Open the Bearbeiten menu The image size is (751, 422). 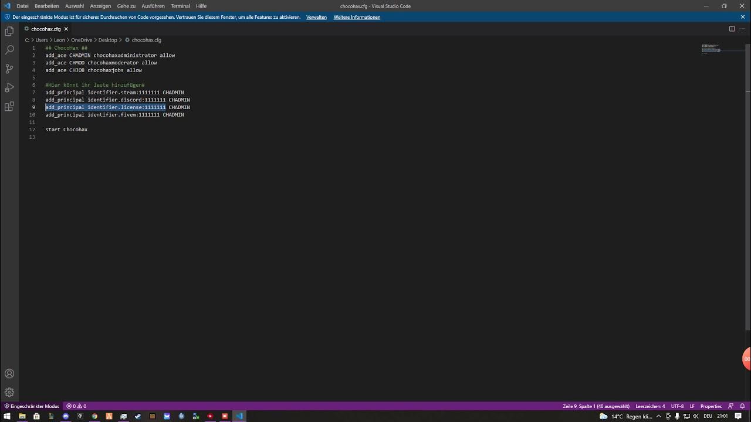(x=46, y=6)
